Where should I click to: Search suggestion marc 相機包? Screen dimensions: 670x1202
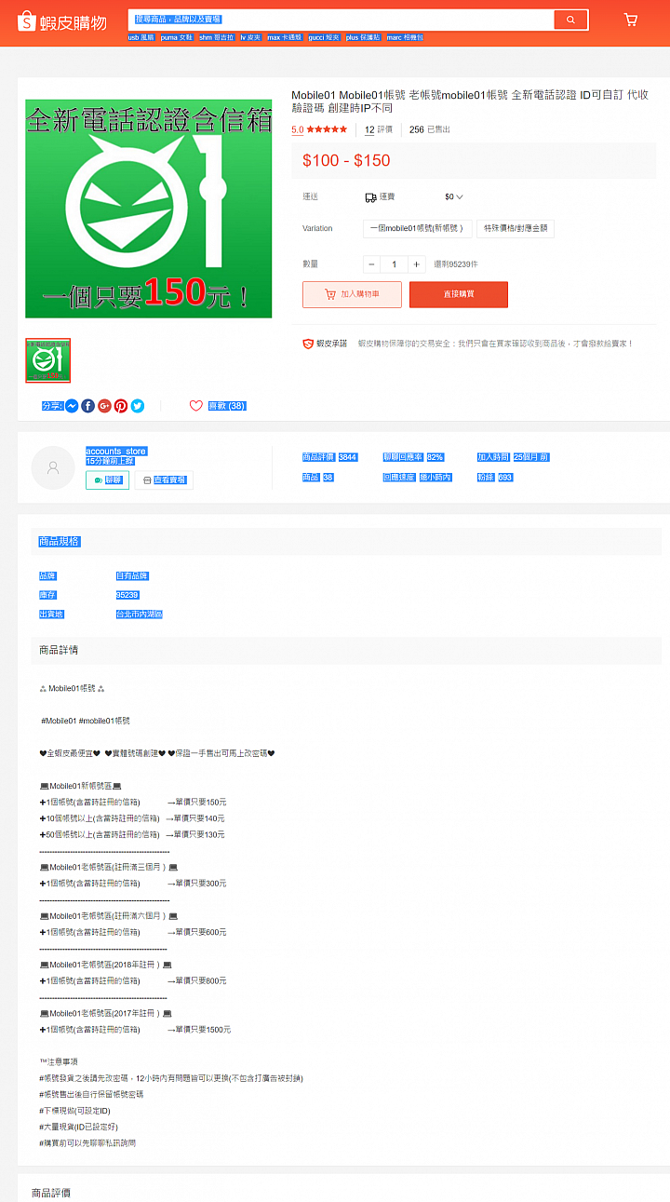point(405,38)
